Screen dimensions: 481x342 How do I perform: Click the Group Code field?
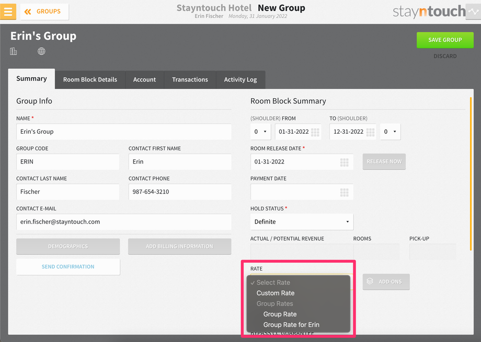tap(68, 161)
